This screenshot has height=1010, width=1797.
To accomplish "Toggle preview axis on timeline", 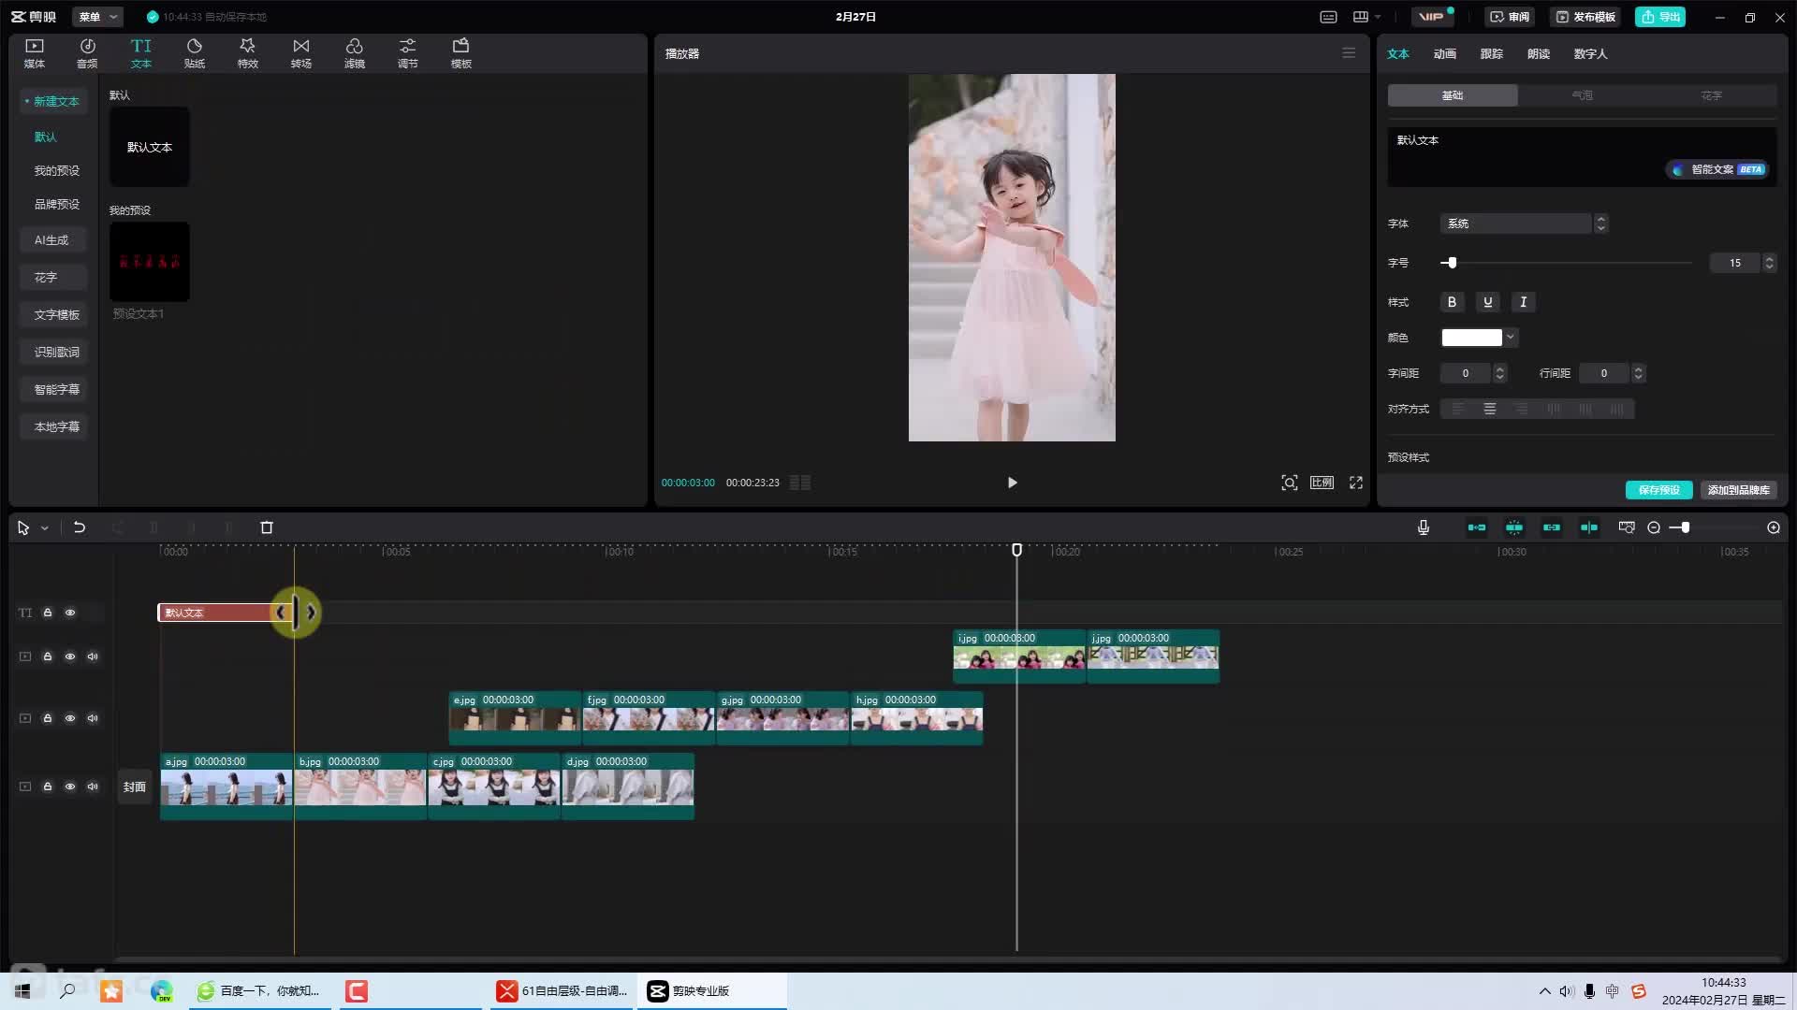I will (x=1589, y=527).
